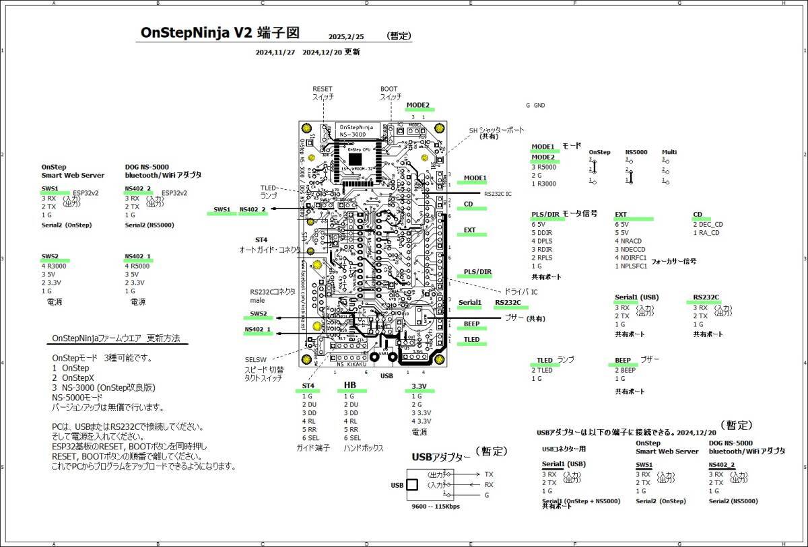
Task: Click the '3 NDECCD' pin entry
Action: [x=630, y=249]
